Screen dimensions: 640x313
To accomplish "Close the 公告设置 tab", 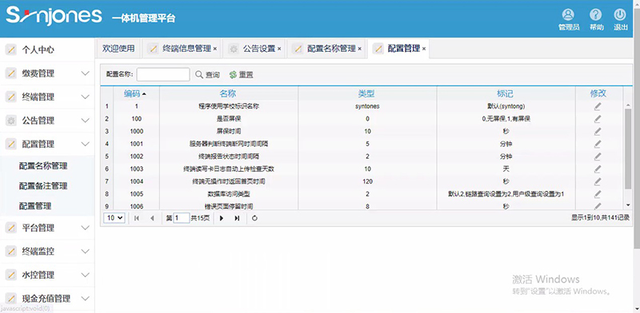I will pyautogui.click(x=279, y=49).
